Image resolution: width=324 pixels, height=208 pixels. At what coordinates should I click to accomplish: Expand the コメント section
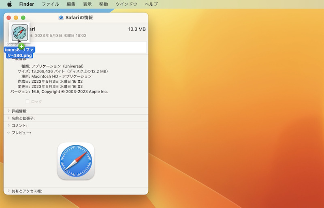(x=9, y=126)
